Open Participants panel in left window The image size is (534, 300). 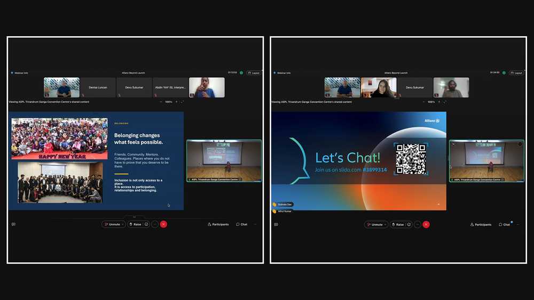(x=218, y=224)
